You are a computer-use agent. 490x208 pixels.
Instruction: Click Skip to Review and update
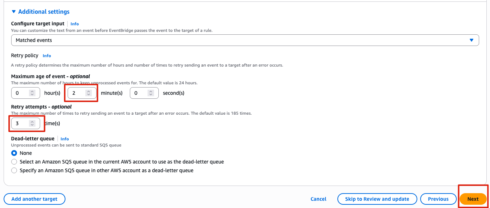(377, 199)
